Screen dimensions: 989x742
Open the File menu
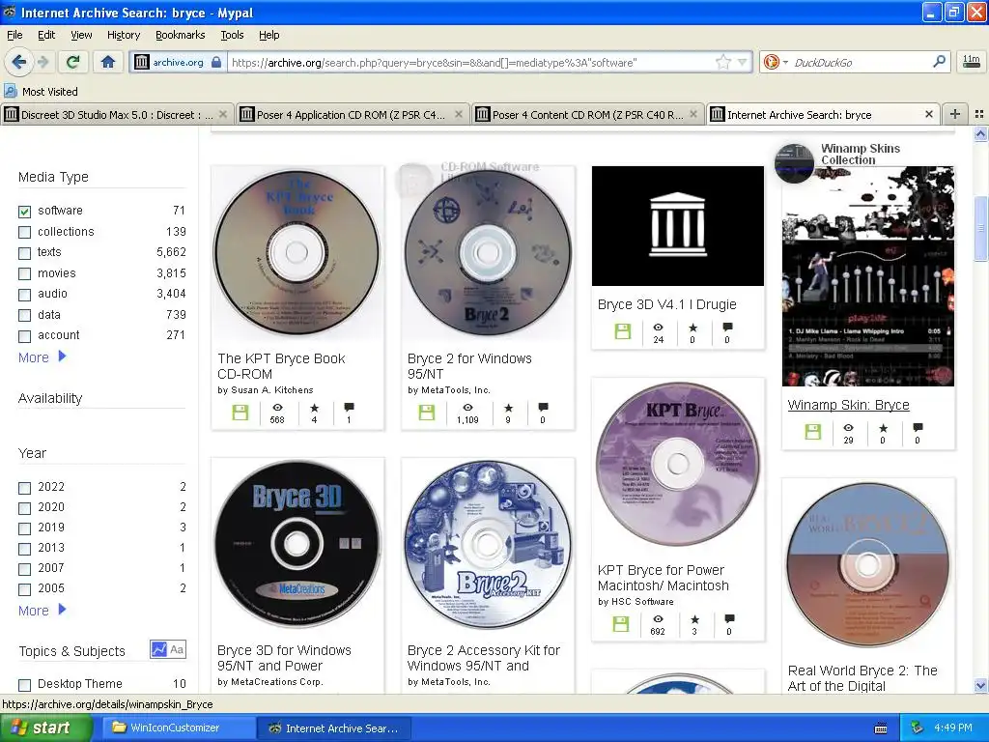(x=14, y=35)
